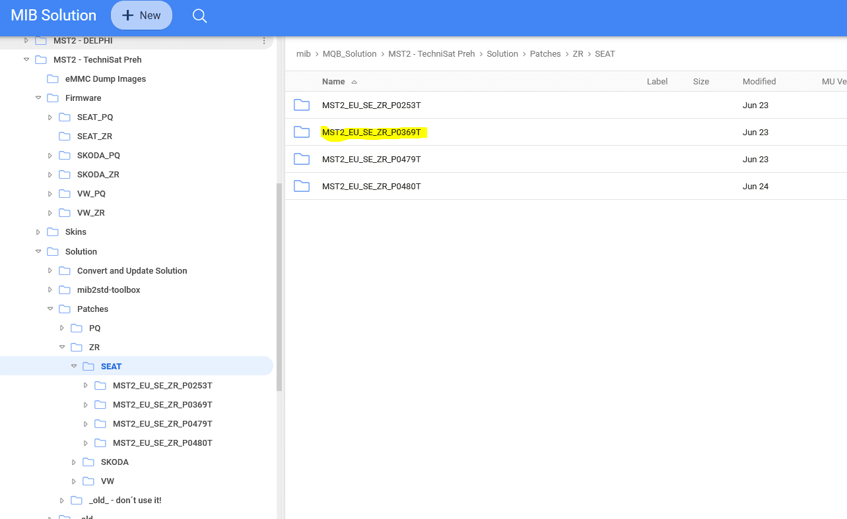Go to MST2 - TechniSat Preh breadcrumb

tap(432, 54)
